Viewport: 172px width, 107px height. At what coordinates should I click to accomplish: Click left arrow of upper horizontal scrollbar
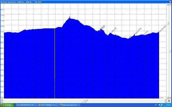coord(1,100)
